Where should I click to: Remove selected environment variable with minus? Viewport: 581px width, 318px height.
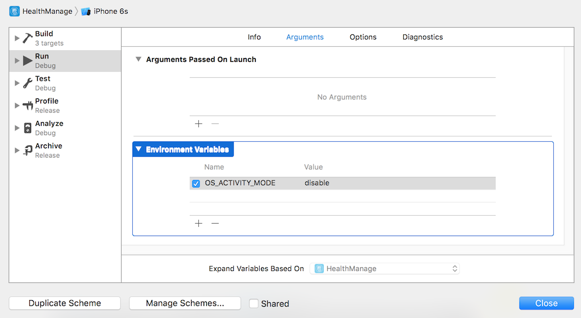[x=215, y=224]
